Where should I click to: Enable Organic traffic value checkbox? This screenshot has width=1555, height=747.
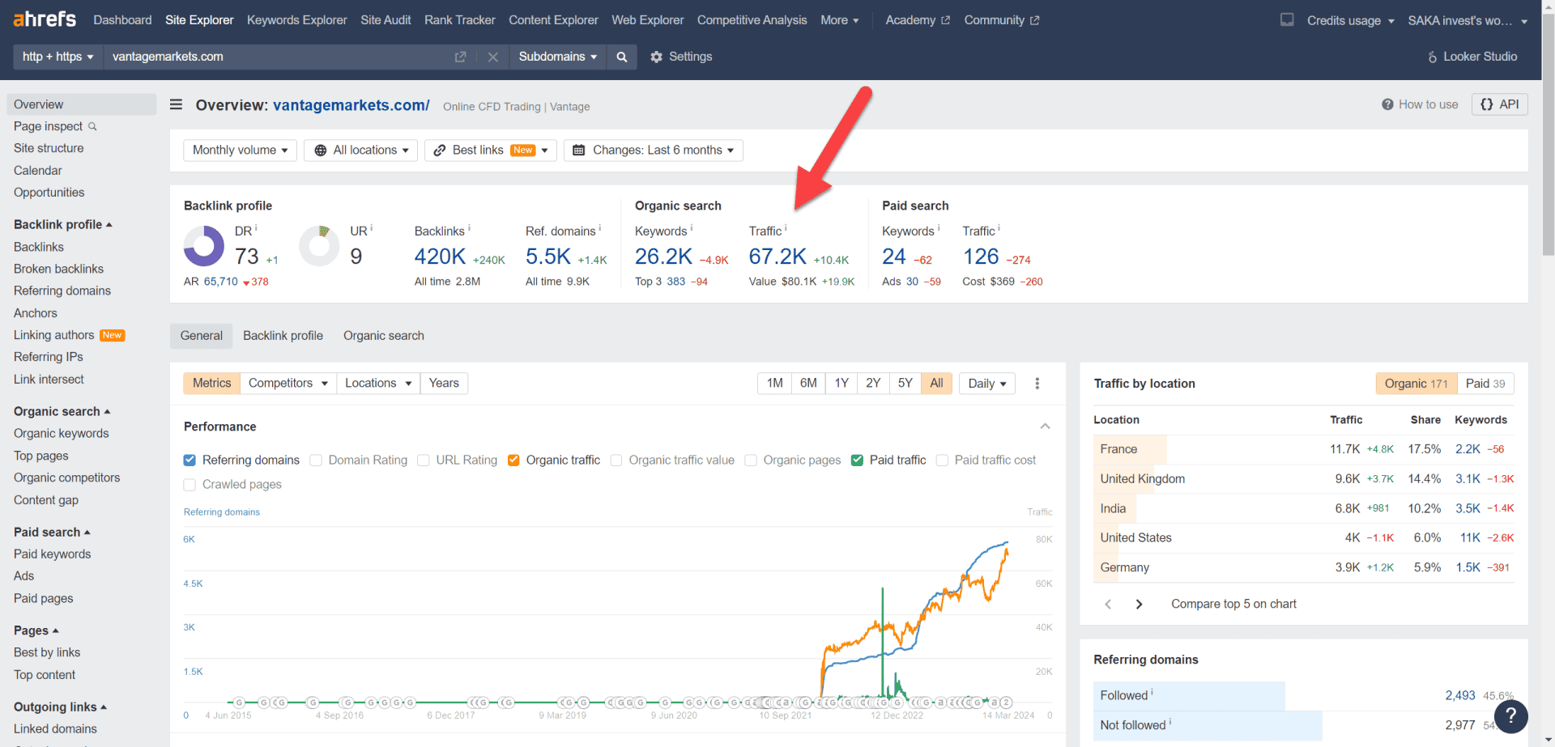(x=616, y=460)
